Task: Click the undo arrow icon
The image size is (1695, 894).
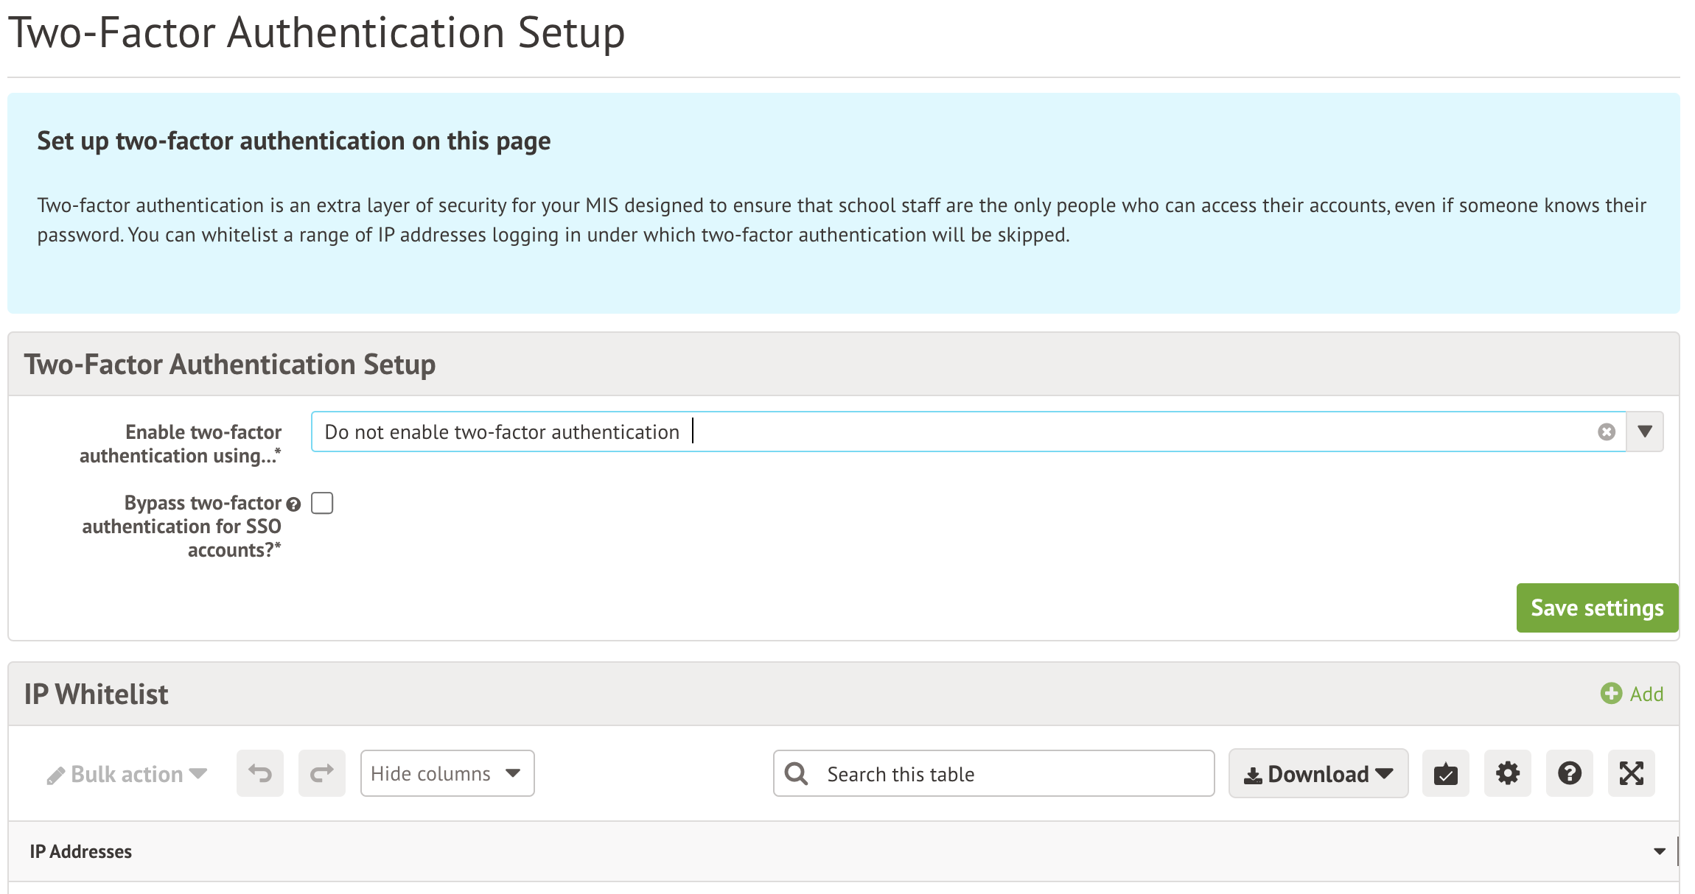Action: [x=259, y=773]
